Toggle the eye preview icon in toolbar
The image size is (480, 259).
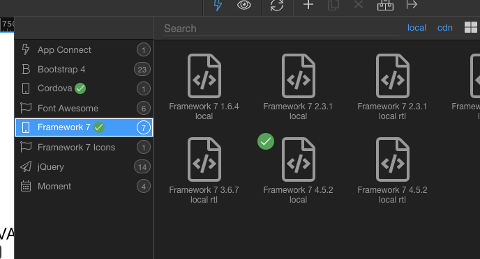pyautogui.click(x=244, y=5)
